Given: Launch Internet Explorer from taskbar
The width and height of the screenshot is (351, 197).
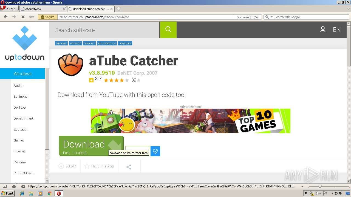Looking at the screenshot, I should 22,193.
